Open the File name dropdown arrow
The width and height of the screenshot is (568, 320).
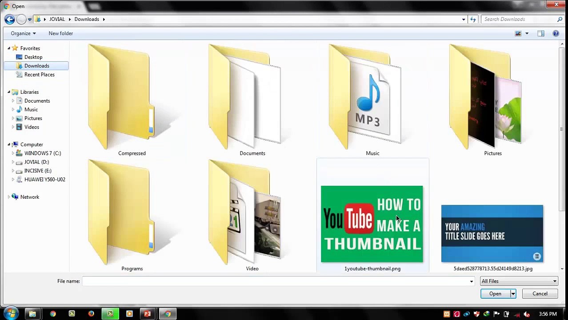coord(472,281)
